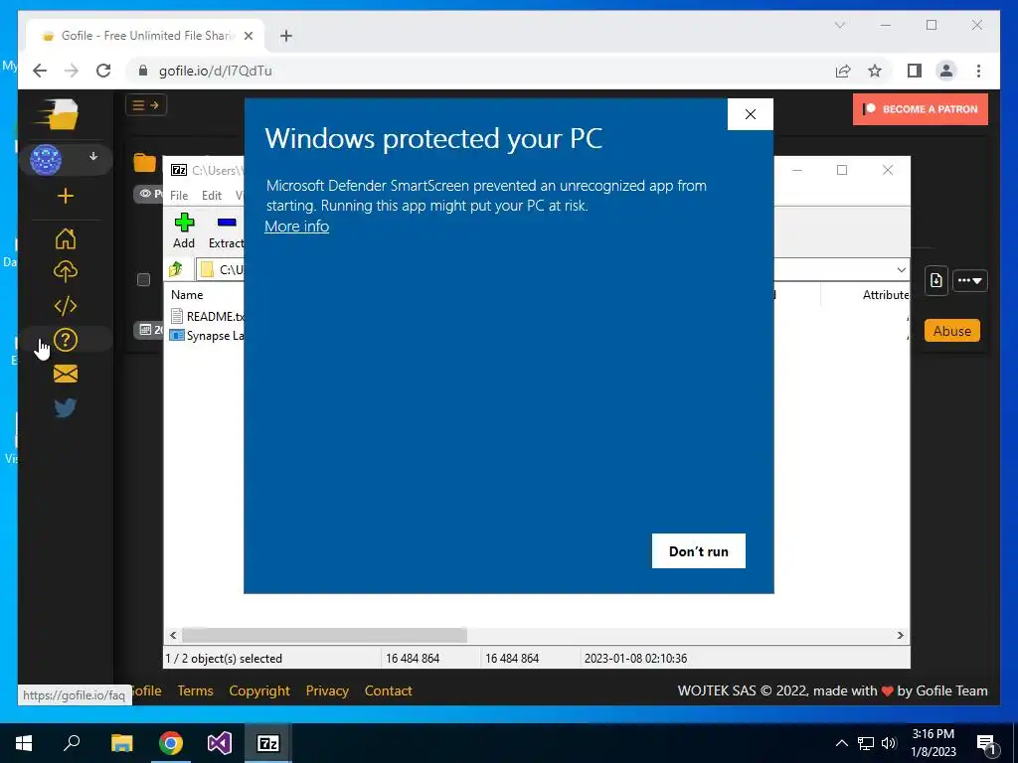Screen dimensions: 1018x763
Task: Open the API code brackets icon
Action: 66,306
